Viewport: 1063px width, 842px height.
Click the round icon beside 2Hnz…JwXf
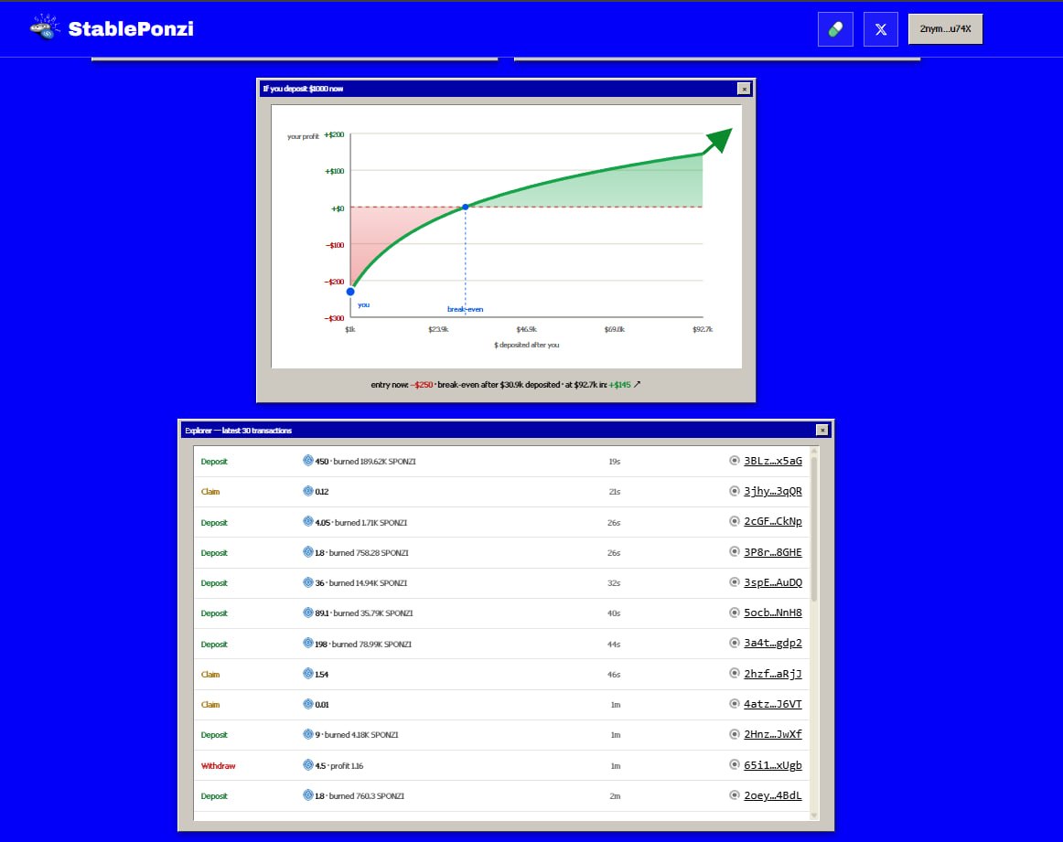(x=735, y=733)
